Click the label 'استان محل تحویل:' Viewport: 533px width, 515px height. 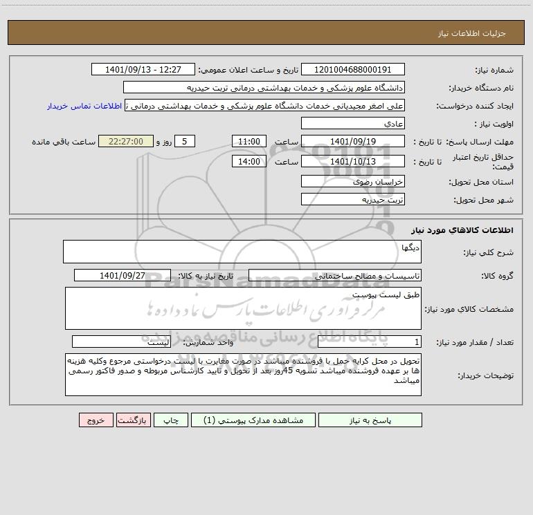(x=481, y=182)
